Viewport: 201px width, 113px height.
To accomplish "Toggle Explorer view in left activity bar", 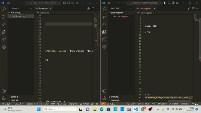I will tap(4, 32).
